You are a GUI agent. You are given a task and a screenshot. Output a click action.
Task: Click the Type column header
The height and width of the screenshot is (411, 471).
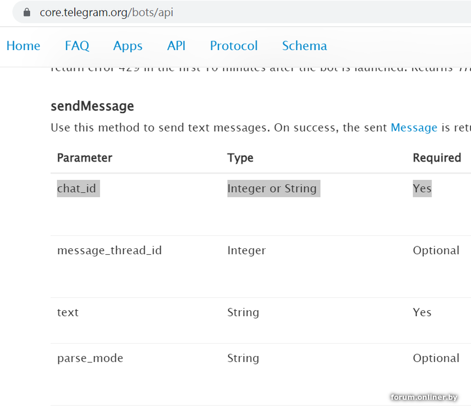(x=240, y=158)
